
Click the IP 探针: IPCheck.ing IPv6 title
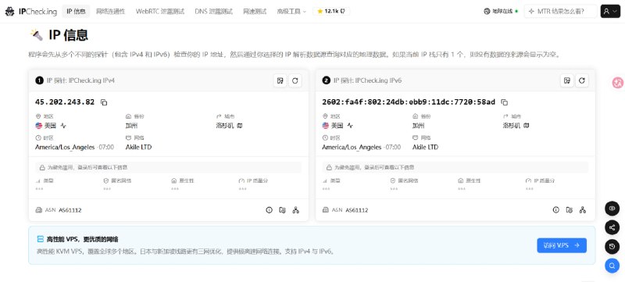(x=367, y=80)
